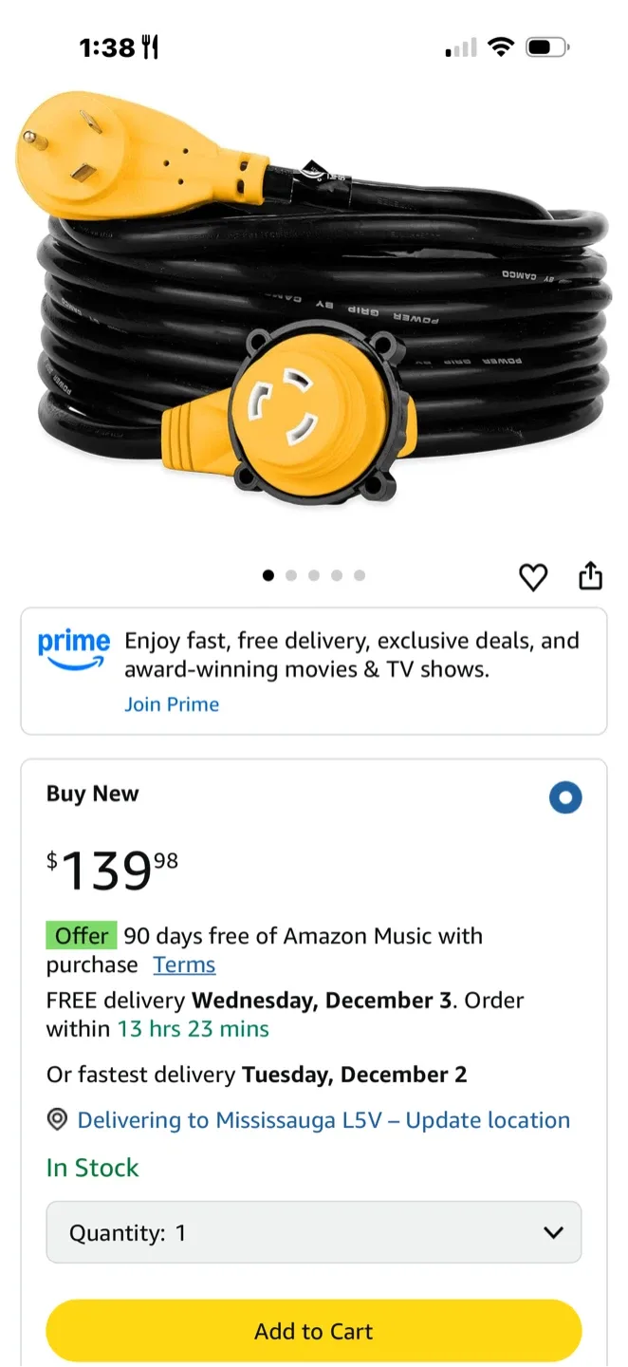Tap the share icon

[590, 576]
